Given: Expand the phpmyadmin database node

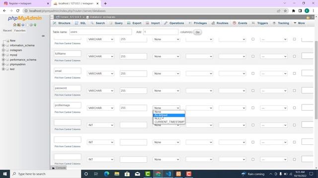Looking at the screenshot, I should click(3, 64).
